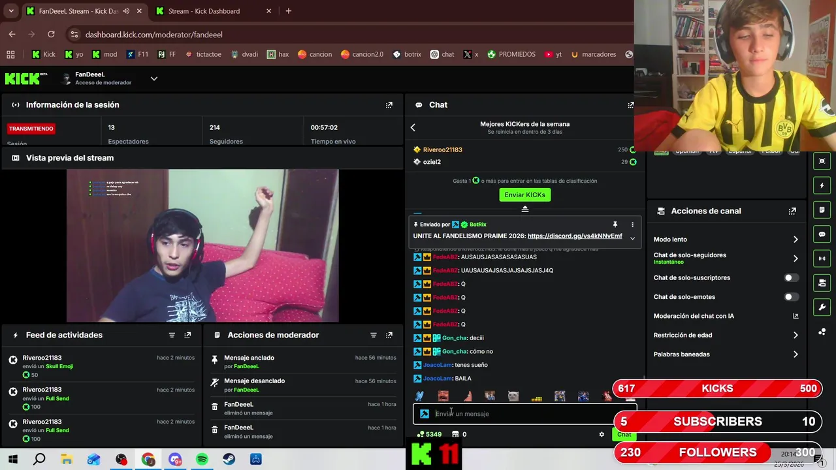Open the wrench moderator tools sidebar widget
This screenshot has width=836, height=470.
point(822,307)
